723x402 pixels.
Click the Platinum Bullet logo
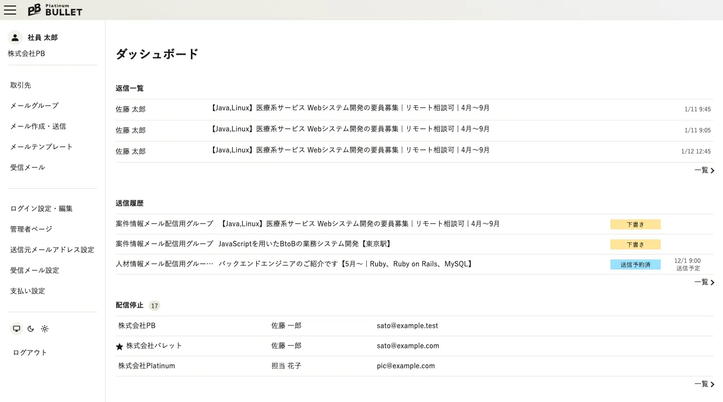click(x=55, y=10)
